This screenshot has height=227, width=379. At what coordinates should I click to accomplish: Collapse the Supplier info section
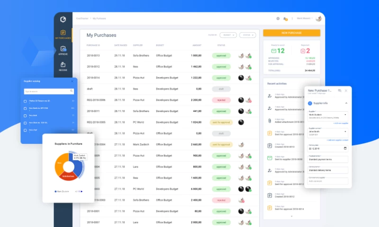pyautogui.click(x=346, y=103)
